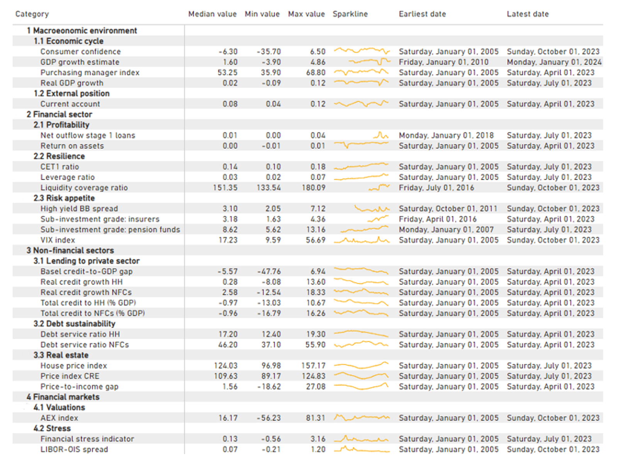Select the Max value column header
Screen dimensions: 618x470
pyautogui.click(x=306, y=14)
